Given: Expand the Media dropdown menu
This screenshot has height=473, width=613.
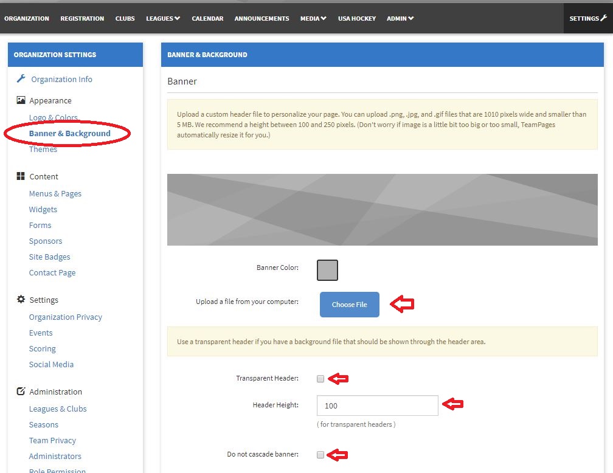Looking at the screenshot, I should [x=313, y=18].
